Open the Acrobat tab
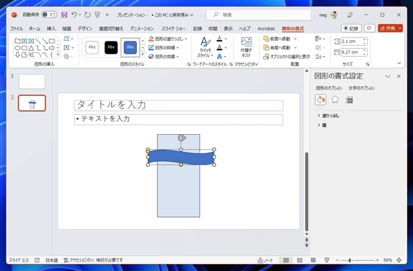The width and height of the screenshot is (413, 271). 266,28
